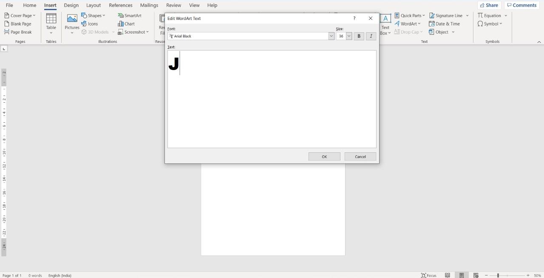Open the dialog Help question mark

(x=354, y=18)
